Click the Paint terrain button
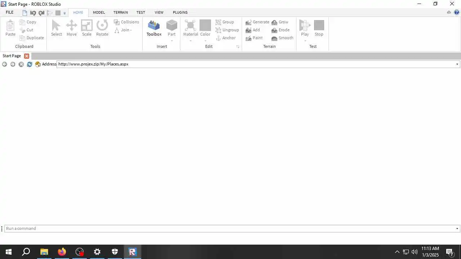Screen dimensions: 461x259 tap(254, 38)
